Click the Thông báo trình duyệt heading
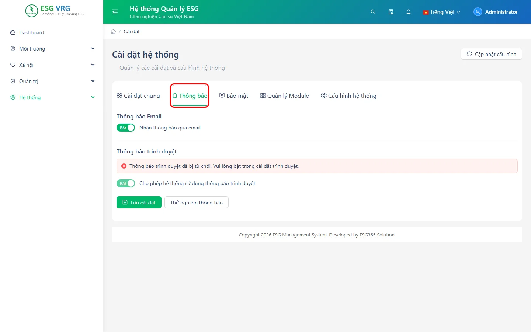The height and width of the screenshot is (332, 531). 147,152
